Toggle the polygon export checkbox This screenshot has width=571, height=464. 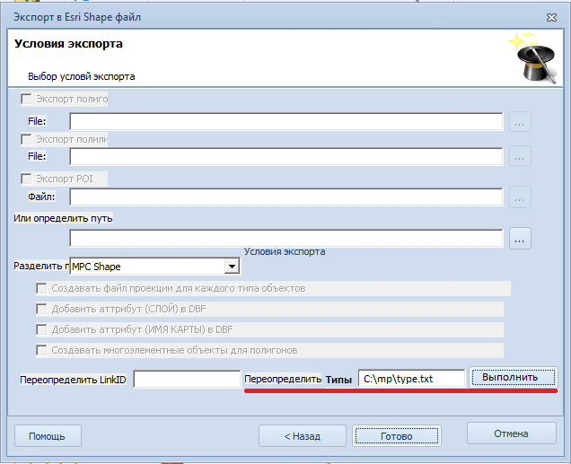coord(26,99)
